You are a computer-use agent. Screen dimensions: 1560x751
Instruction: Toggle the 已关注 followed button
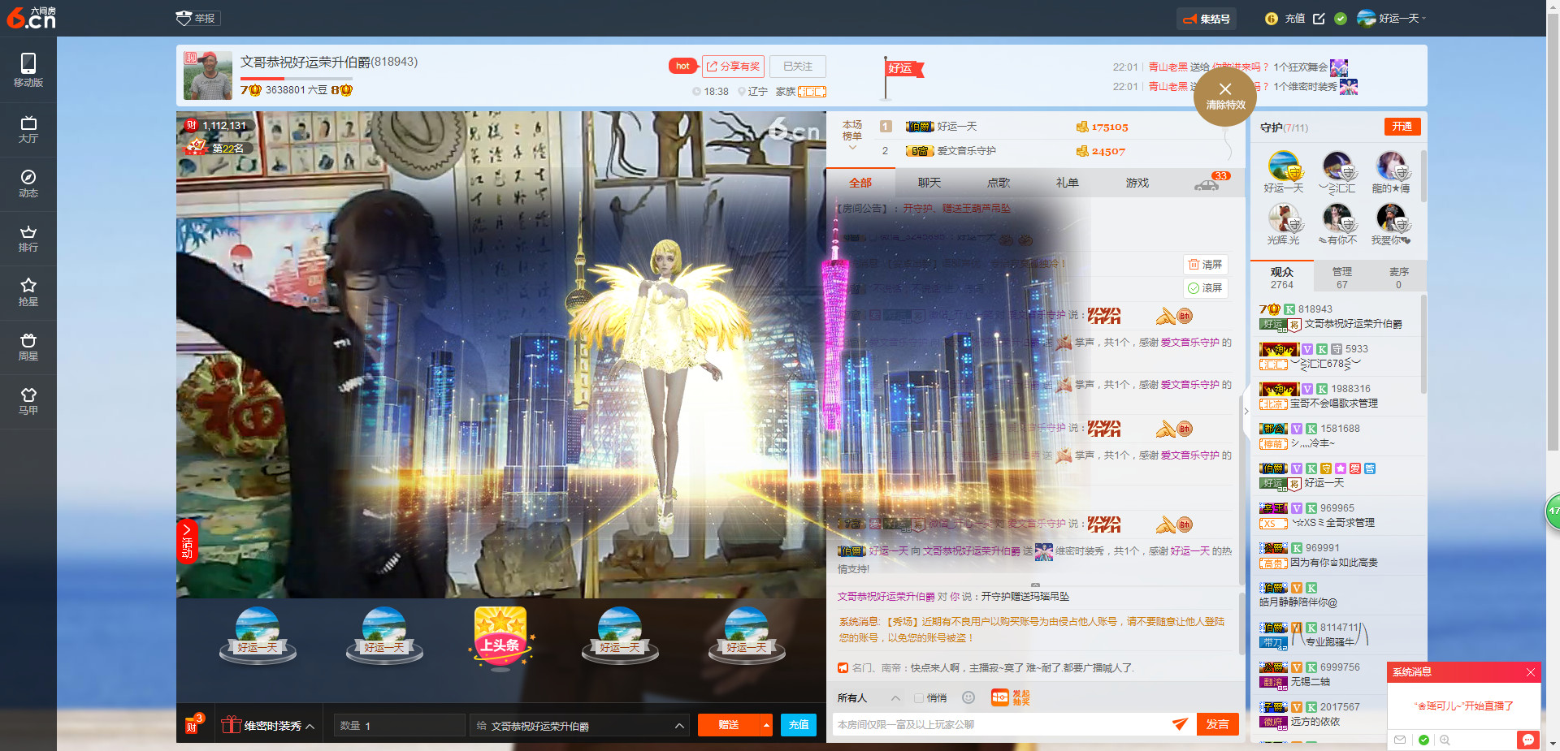798,67
